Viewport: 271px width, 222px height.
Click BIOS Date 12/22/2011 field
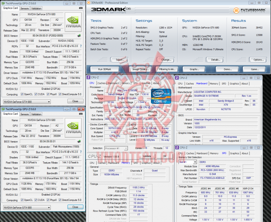(225, 127)
